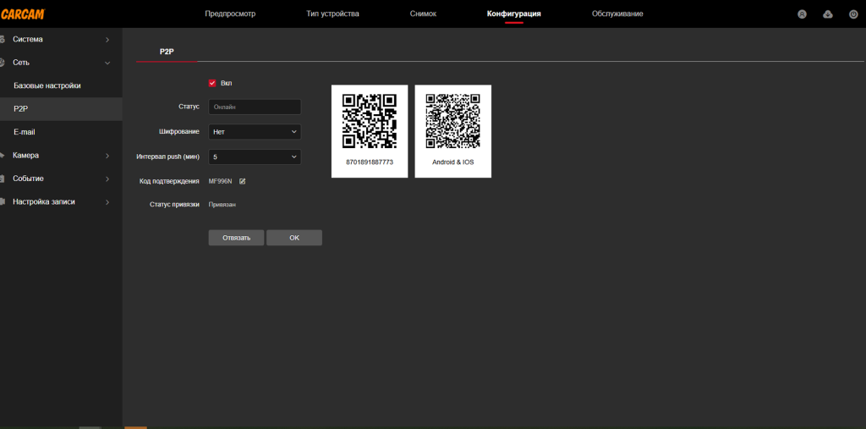Click the OK button

click(293, 238)
